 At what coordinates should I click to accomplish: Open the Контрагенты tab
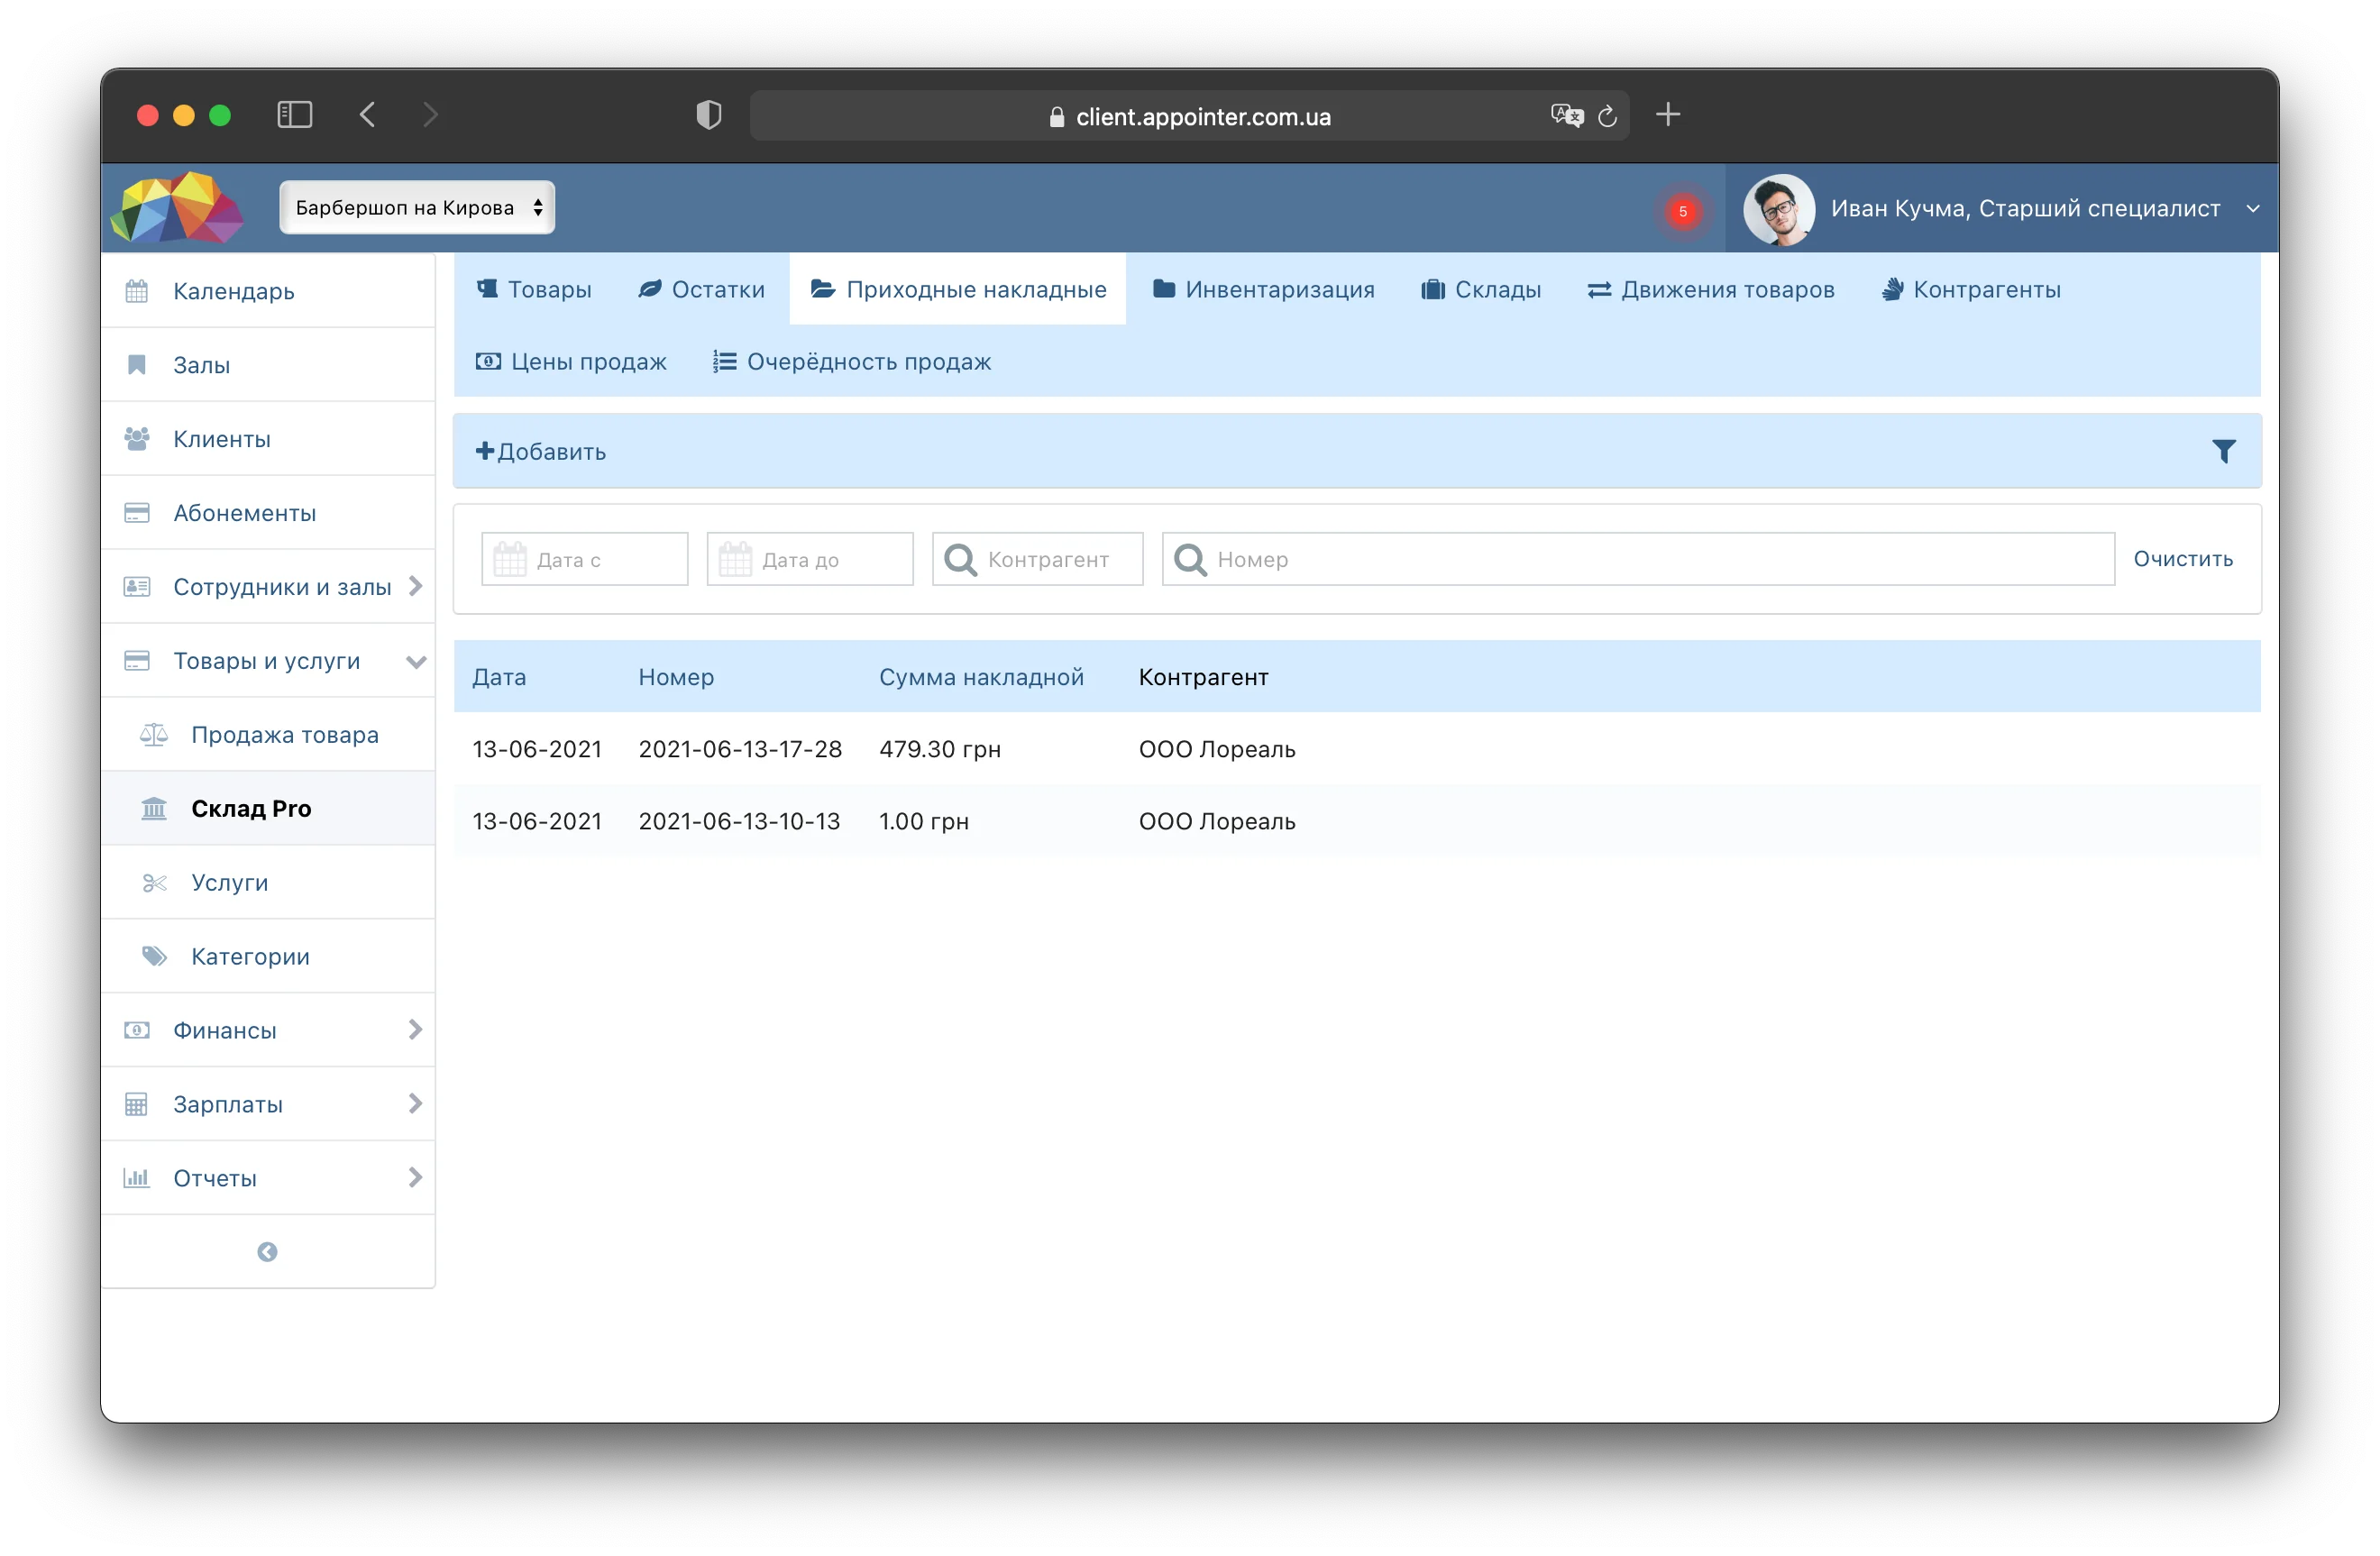[x=1970, y=289]
